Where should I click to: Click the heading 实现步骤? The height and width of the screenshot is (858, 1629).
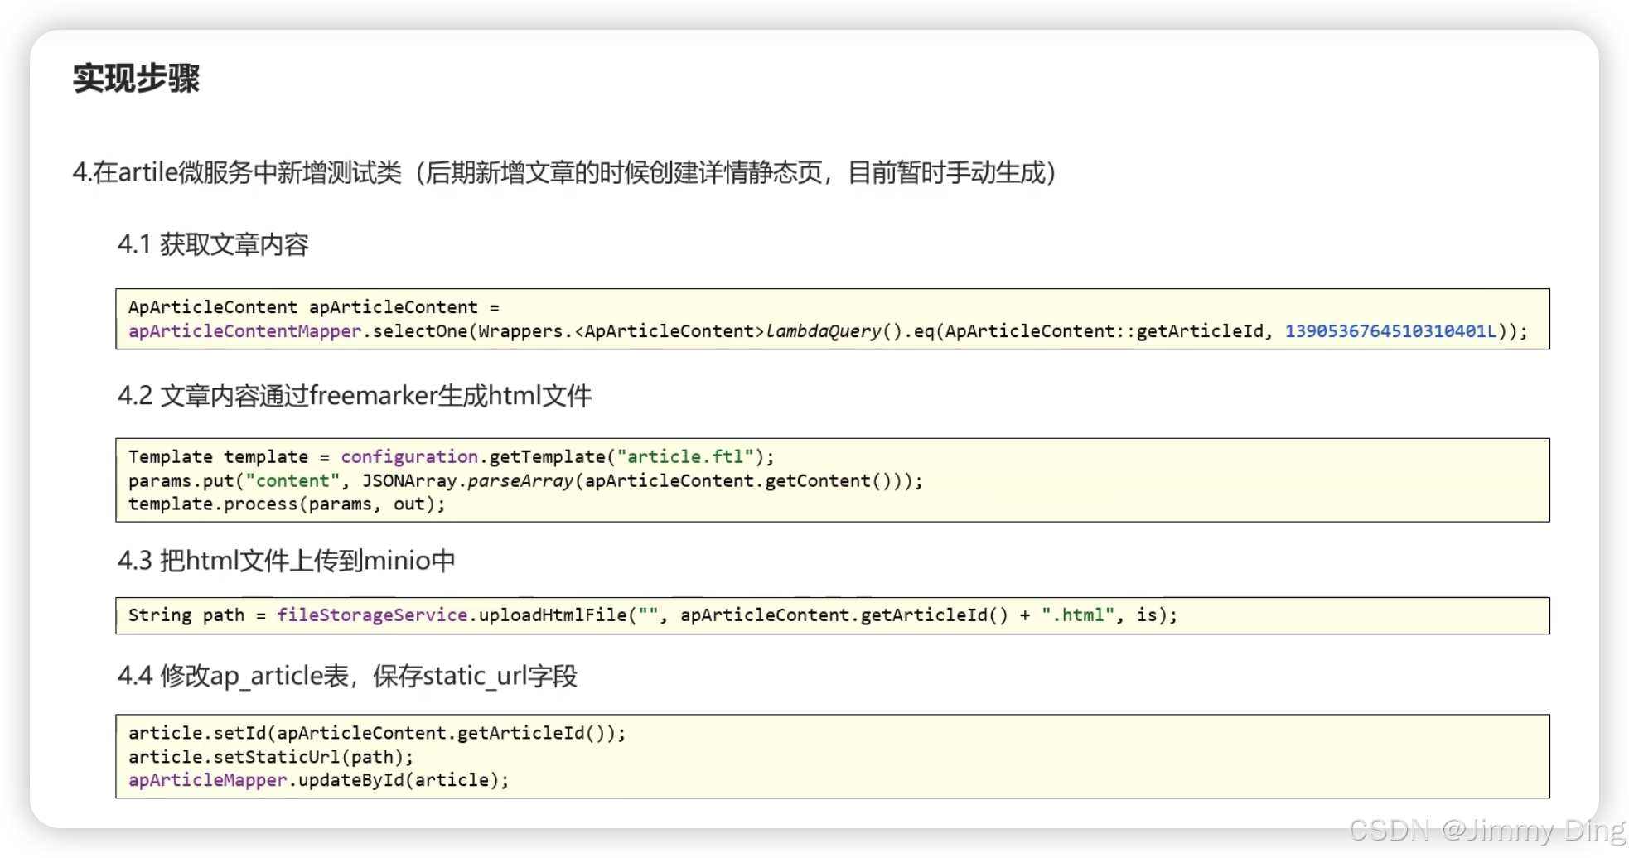pos(136,79)
